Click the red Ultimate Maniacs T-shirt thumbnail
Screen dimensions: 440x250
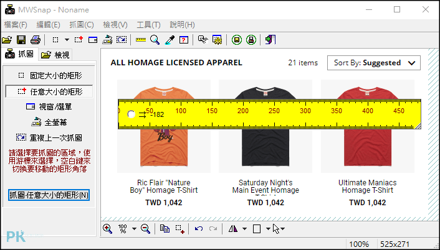pyautogui.click(x=368, y=126)
